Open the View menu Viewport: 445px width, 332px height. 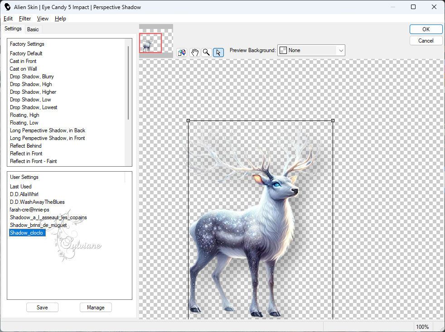[43, 19]
